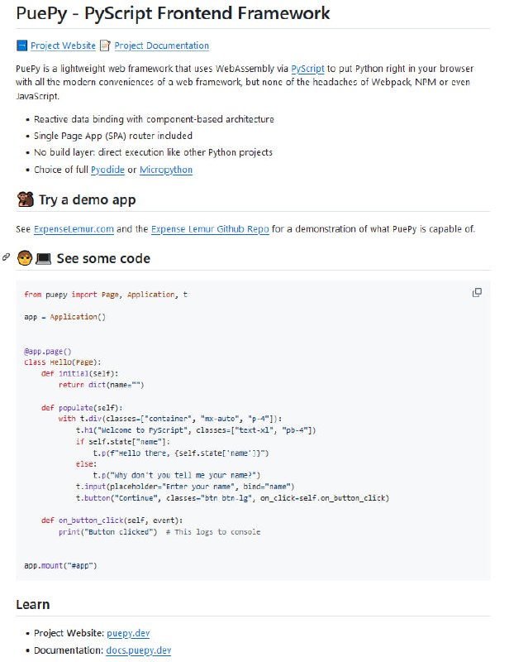Click the anchor link icon beside See some code
The image size is (509, 662).
(7, 258)
